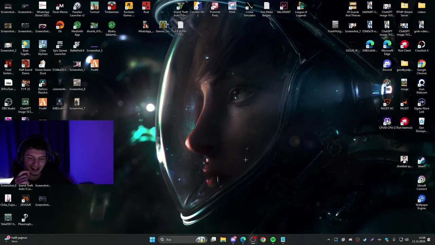The width and height of the screenshot is (435, 245).
Task: Click the microphone tray icon
Action: (394, 240)
